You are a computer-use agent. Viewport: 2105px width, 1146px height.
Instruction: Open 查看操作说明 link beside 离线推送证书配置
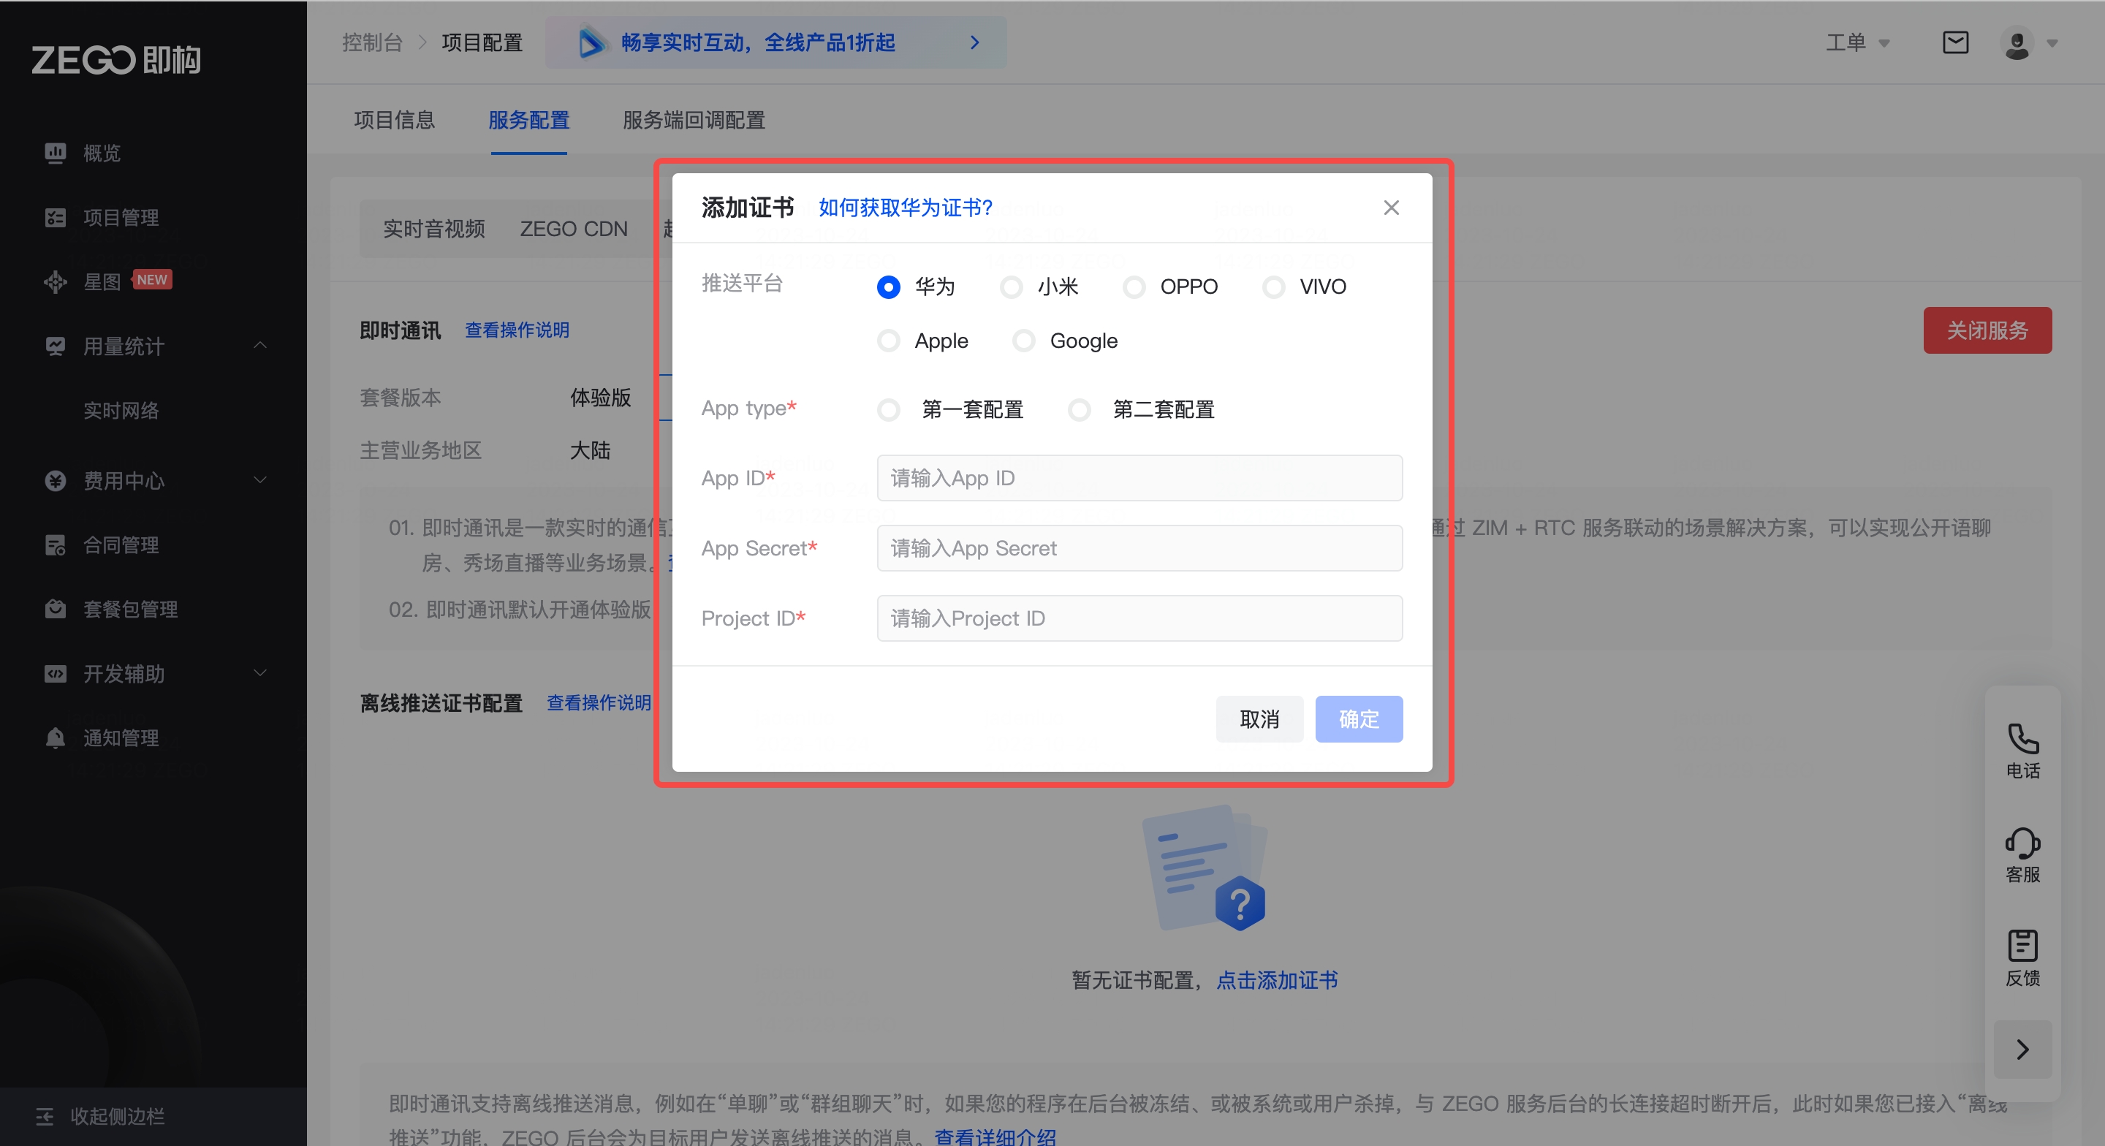pos(598,703)
